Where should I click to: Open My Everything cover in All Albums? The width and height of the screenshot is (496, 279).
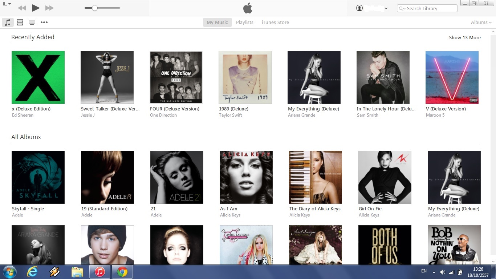pyautogui.click(x=454, y=177)
